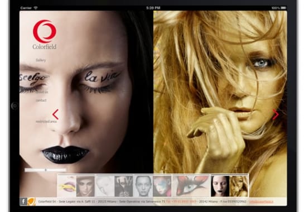Open the Gallery menu item

pyautogui.click(x=41, y=60)
